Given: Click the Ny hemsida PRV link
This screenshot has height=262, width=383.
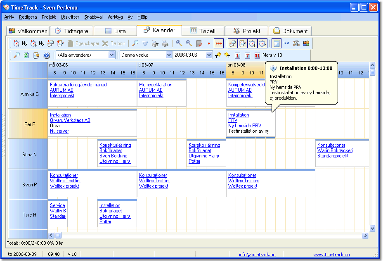Looking at the screenshot, I should (x=245, y=126).
